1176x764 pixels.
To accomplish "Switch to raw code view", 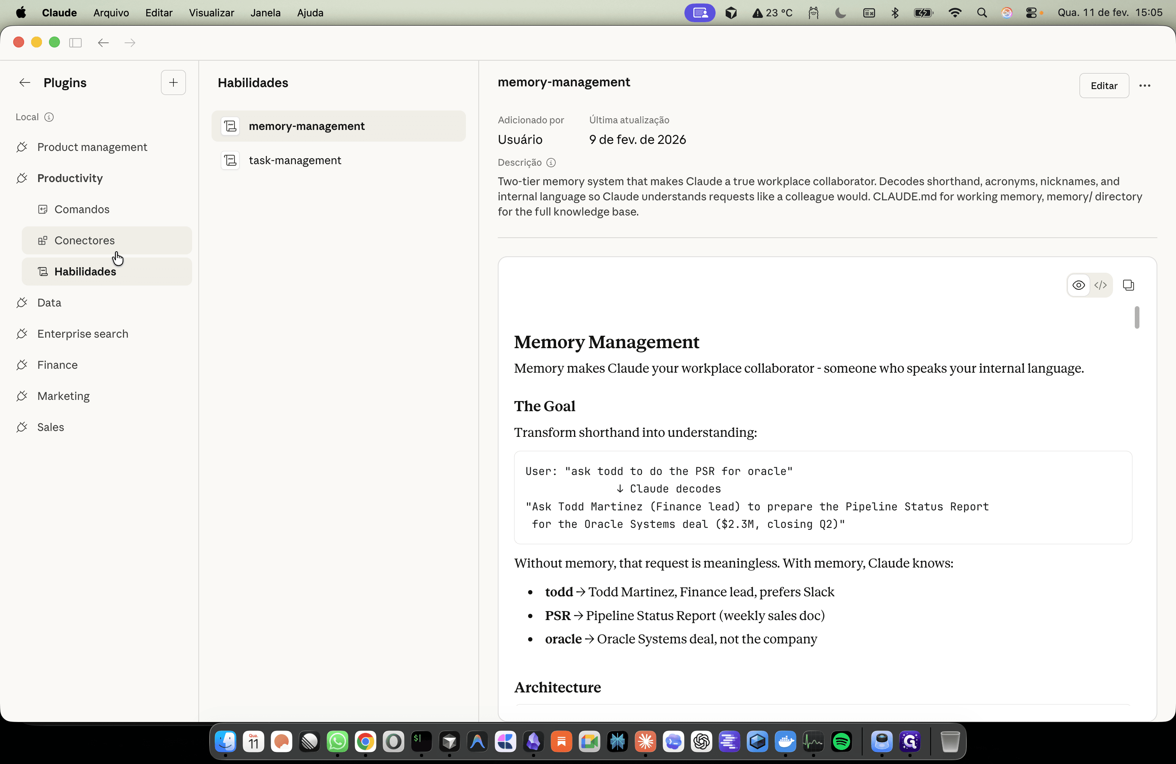I will 1101,285.
